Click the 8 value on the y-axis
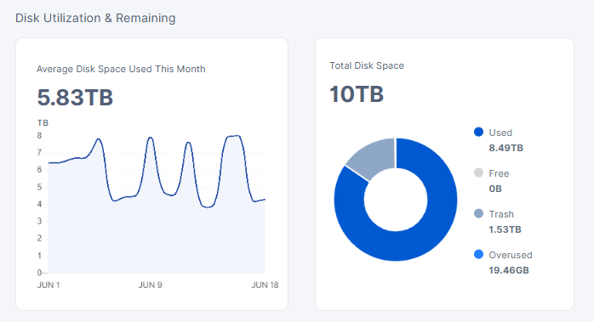Viewport: 594px width, 322px height. click(39, 135)
